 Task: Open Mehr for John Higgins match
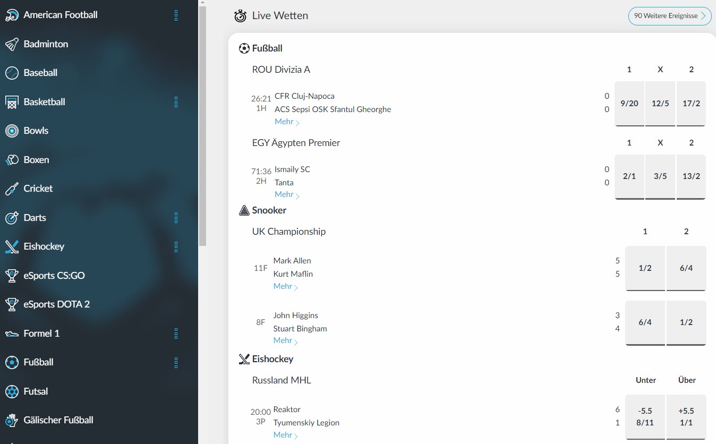click(286, 340)
